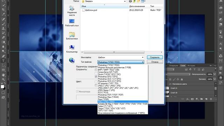Select the Eyedropper tool
Screen dimensions: 224x126
pos(3,14)
